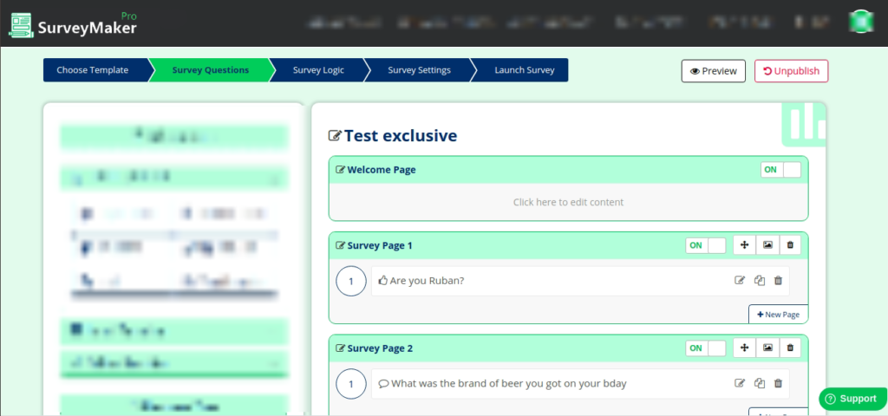Screen dimensions: 888x416
Task: Open the Survey Logic step
Action: coord(318,70)
